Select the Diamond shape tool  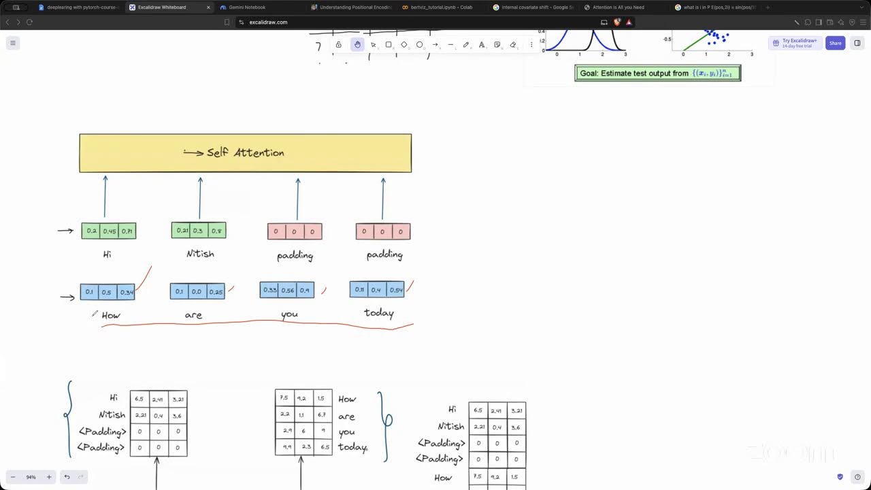(x=404, y=45)
